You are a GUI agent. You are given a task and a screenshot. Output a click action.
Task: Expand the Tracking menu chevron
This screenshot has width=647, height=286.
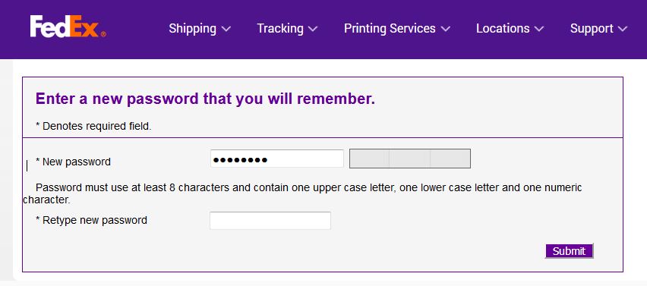click(x=313, y=29)
